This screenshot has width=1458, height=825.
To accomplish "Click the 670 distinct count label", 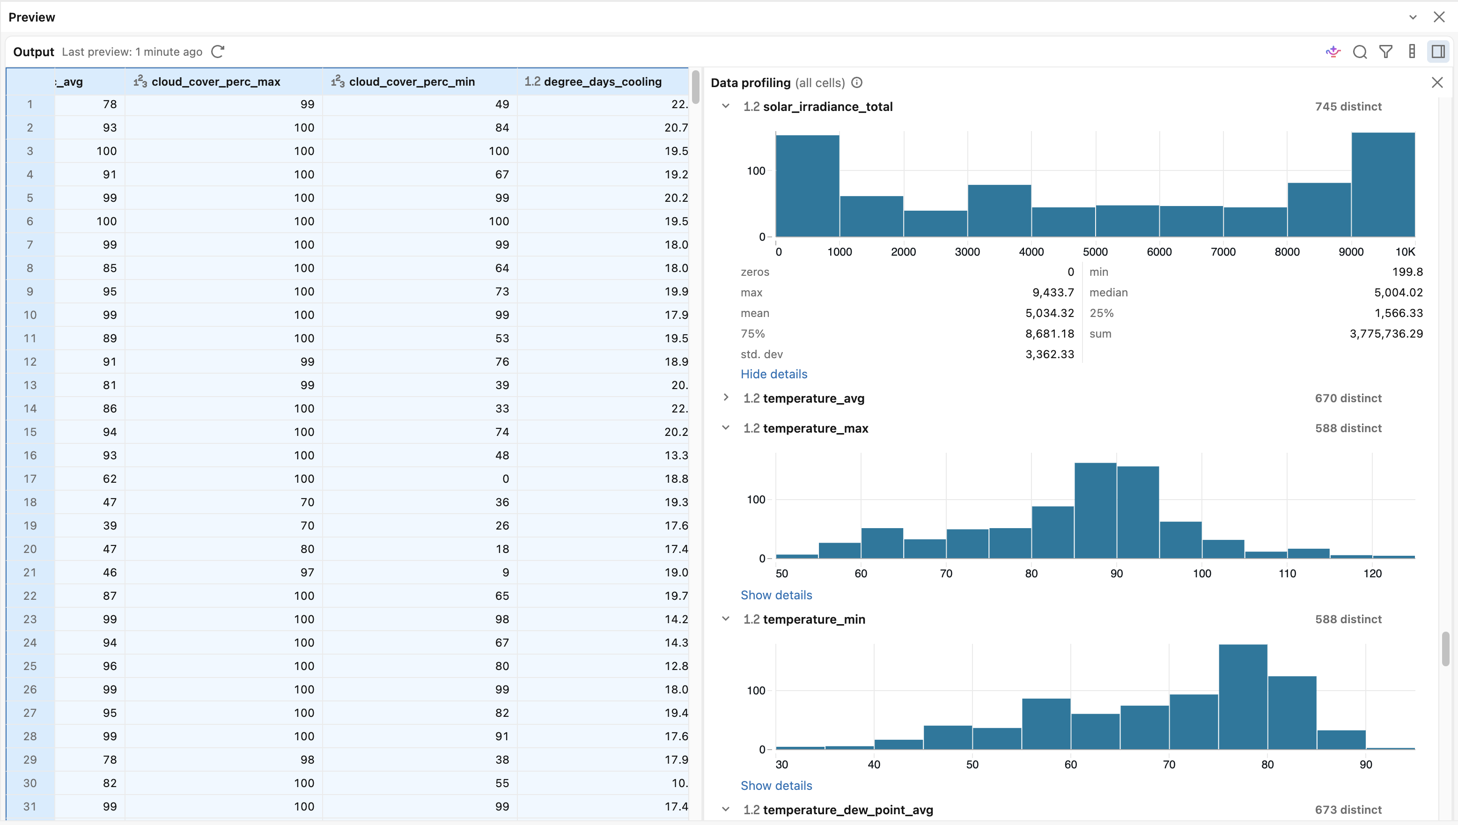I will (1348, 398).
